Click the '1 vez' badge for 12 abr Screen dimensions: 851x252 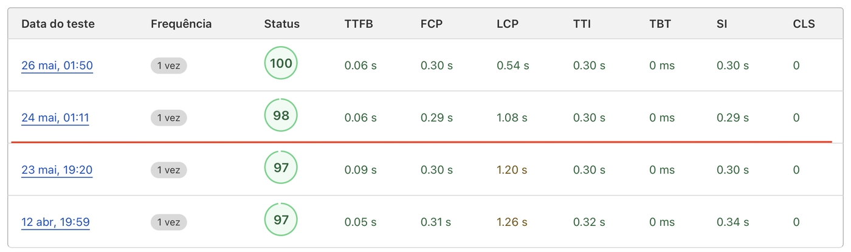click(168, 222)
